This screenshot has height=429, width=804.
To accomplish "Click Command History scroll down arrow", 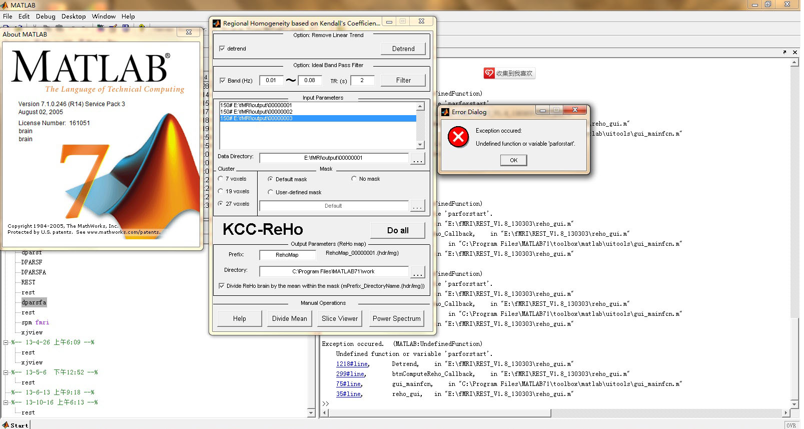I will tap(311, 413).
